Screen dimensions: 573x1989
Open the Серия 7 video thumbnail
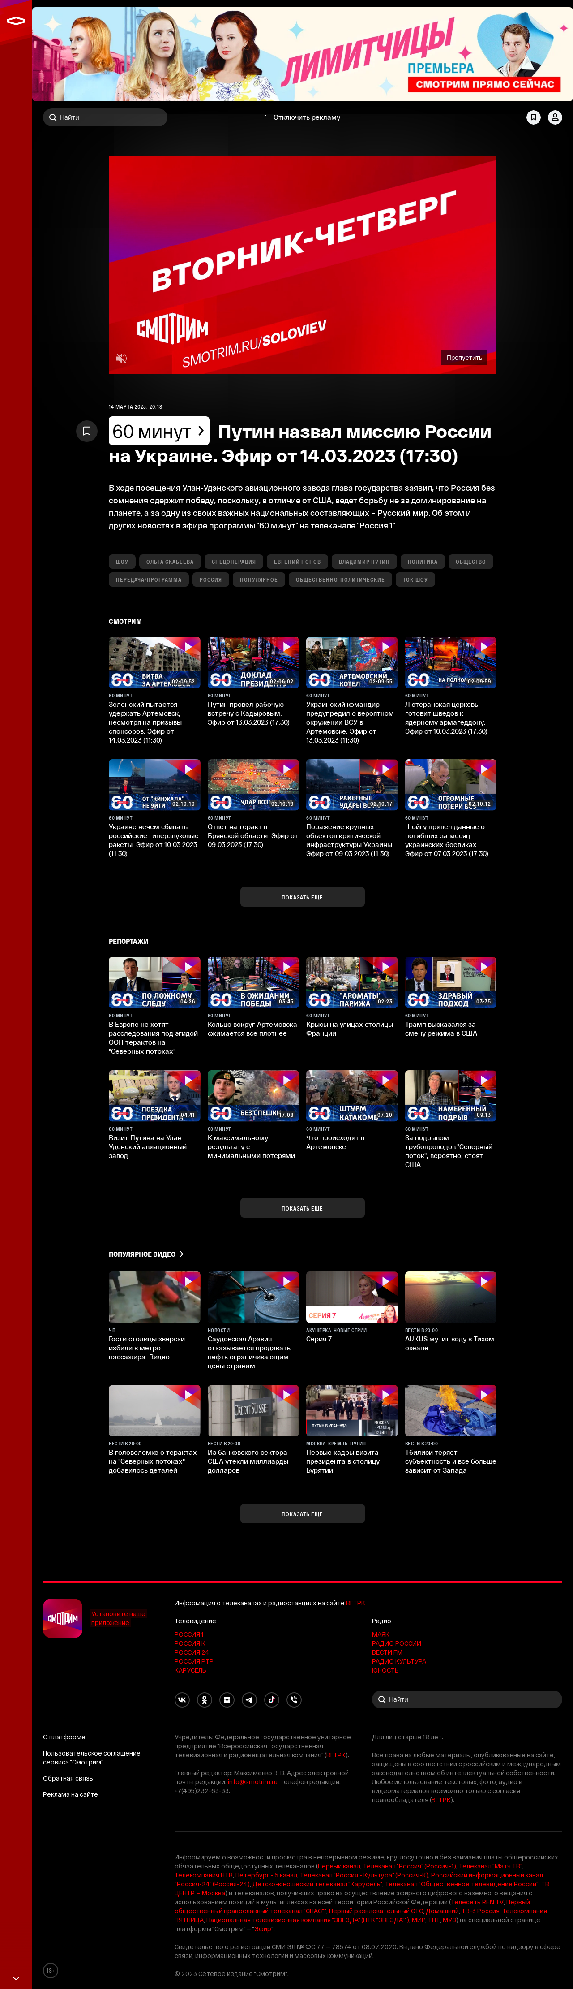[352, 1297]
